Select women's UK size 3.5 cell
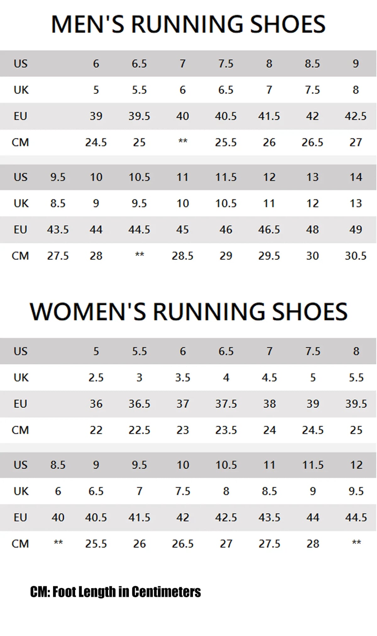 [183, 377]
